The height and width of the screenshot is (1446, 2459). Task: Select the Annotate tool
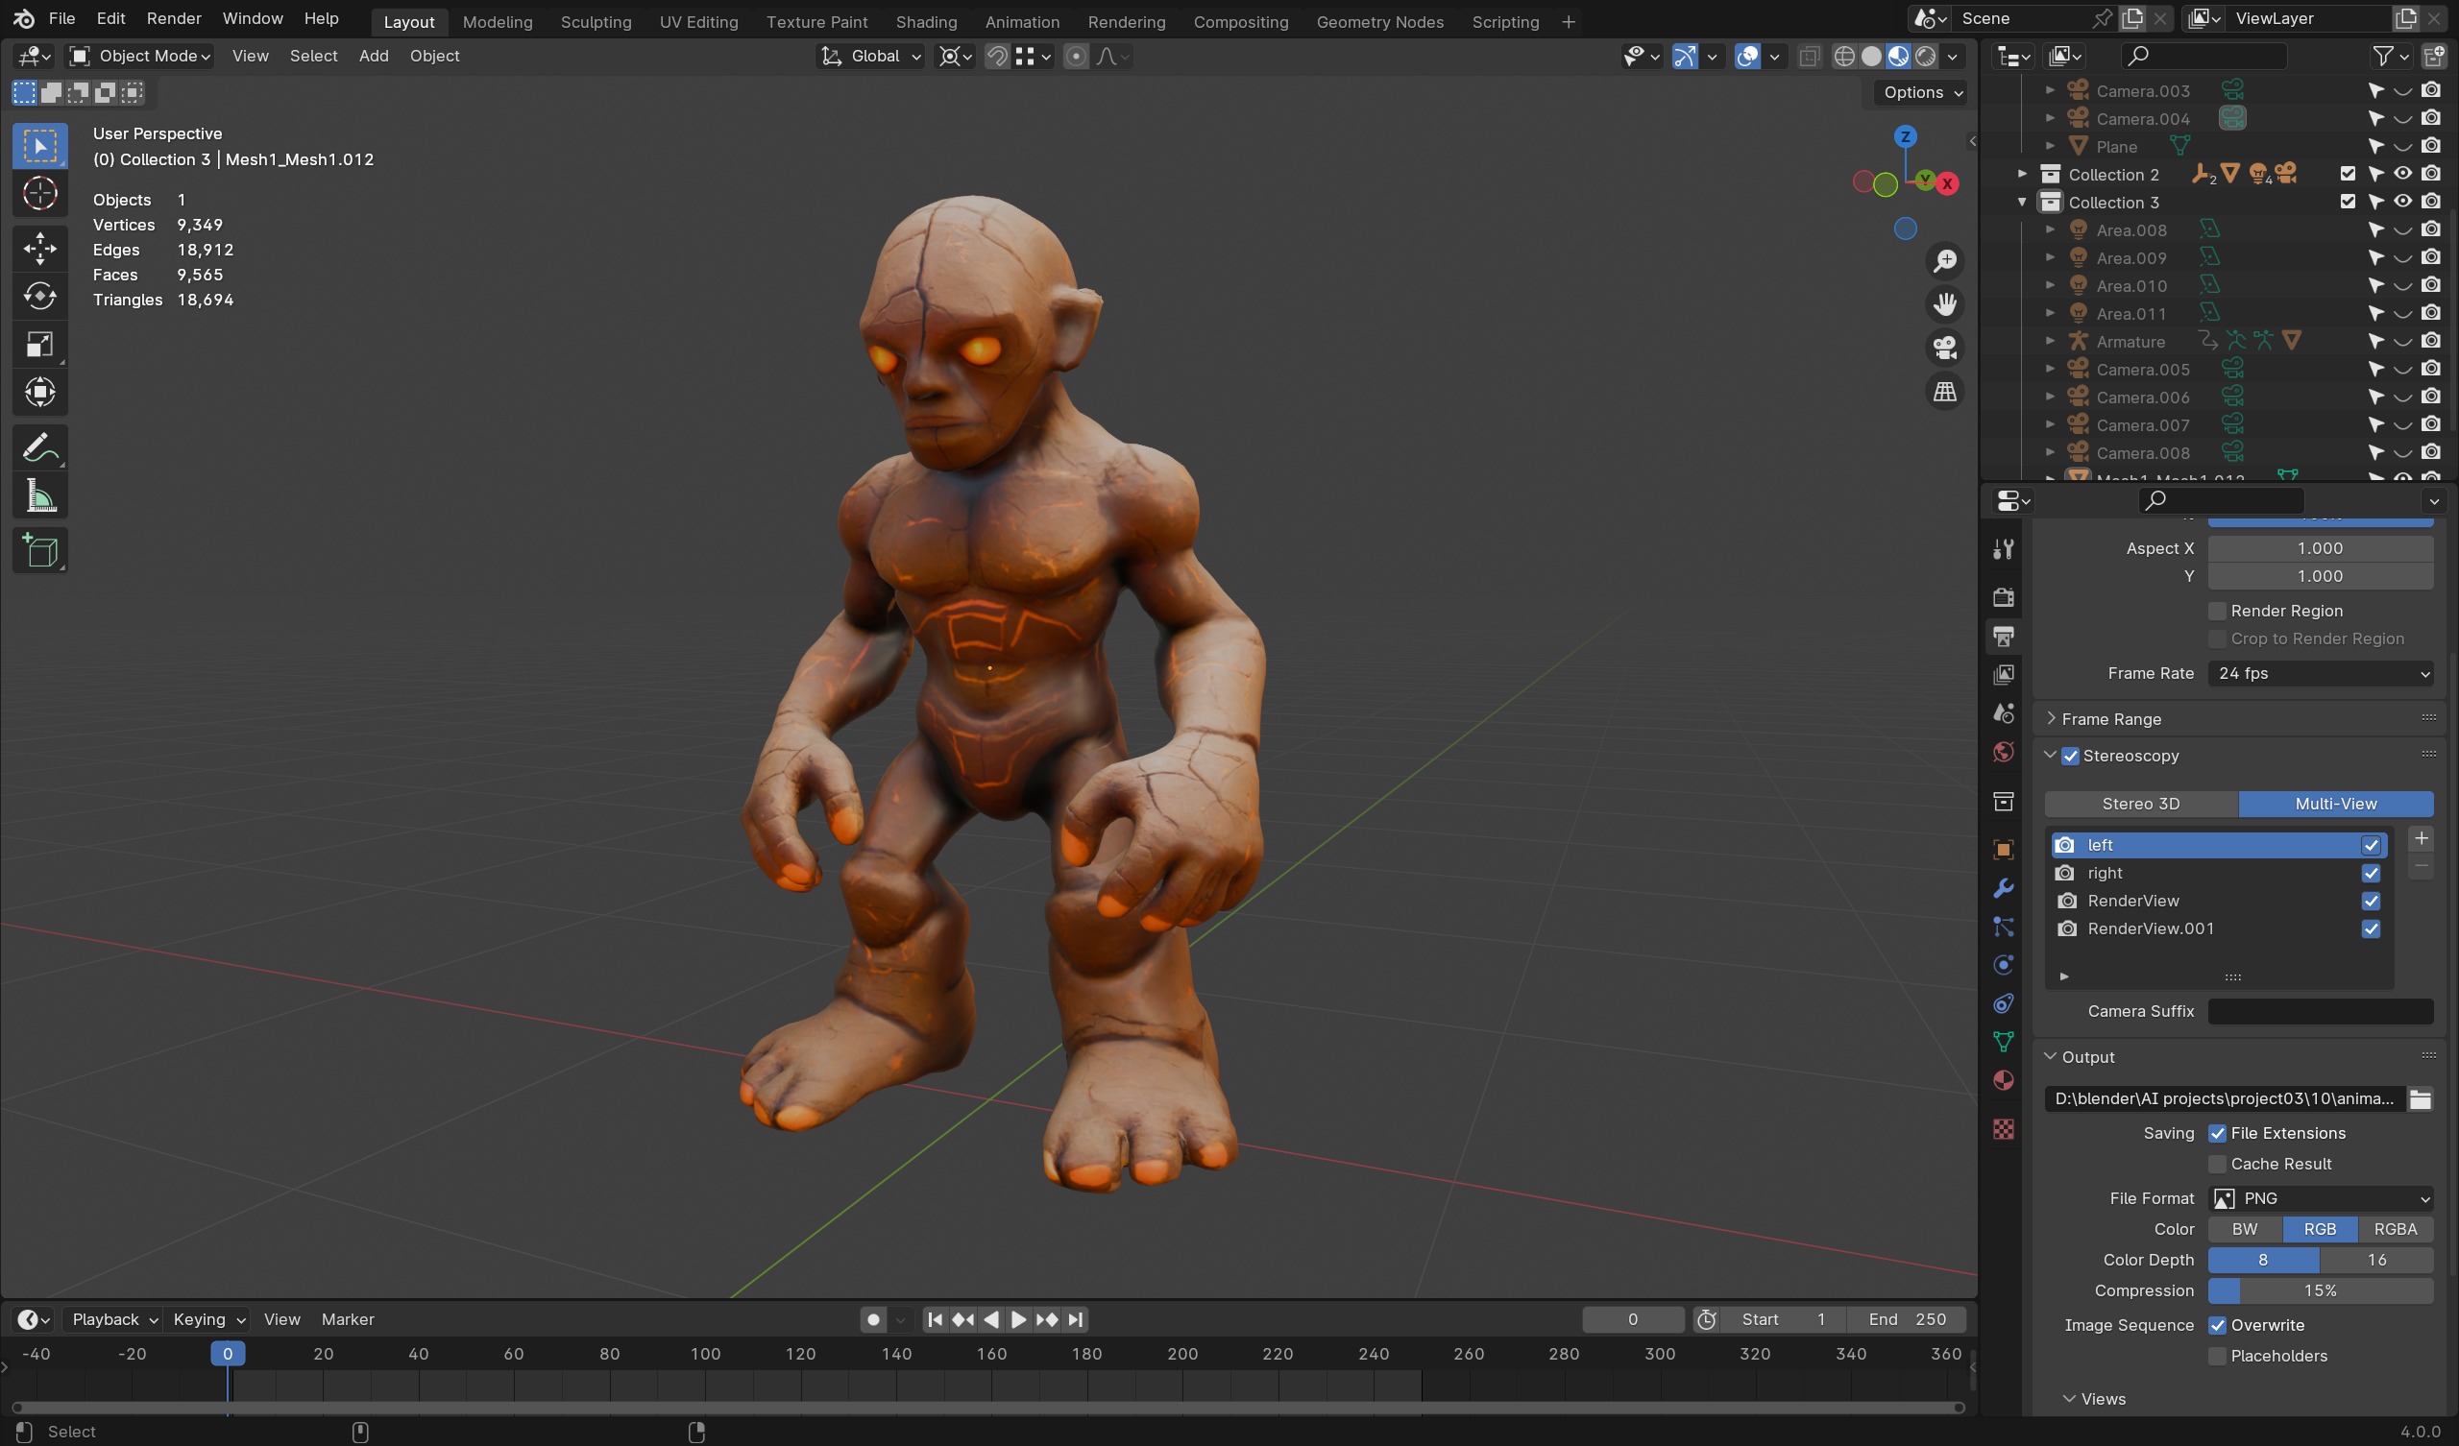pyautogui.click(x=40, y=447)
